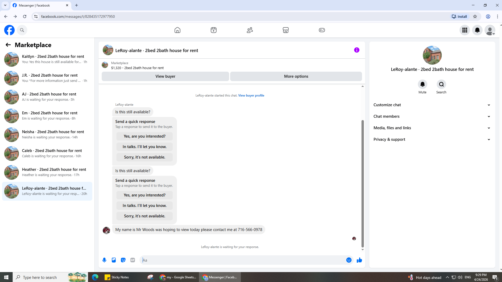Open Chrome profile button
Image resolution: width=502 pixels, height=282 pixels.
[488, 16]
